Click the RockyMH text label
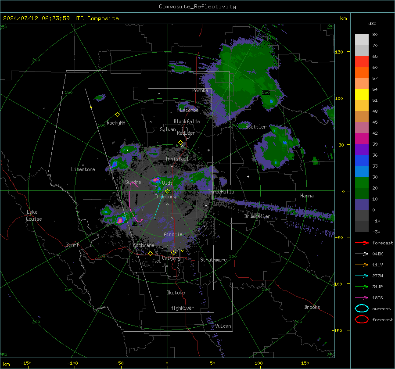The width and height of the screenshot is (395, 369). 116,123
